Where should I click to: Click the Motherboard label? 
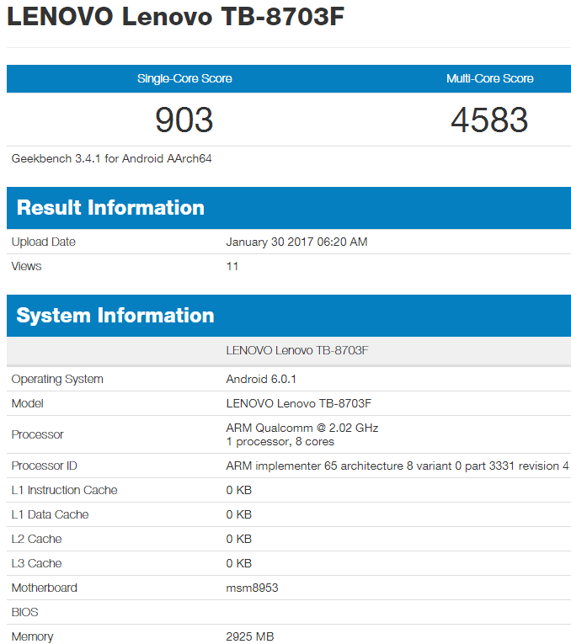click(x=45, y=588)
